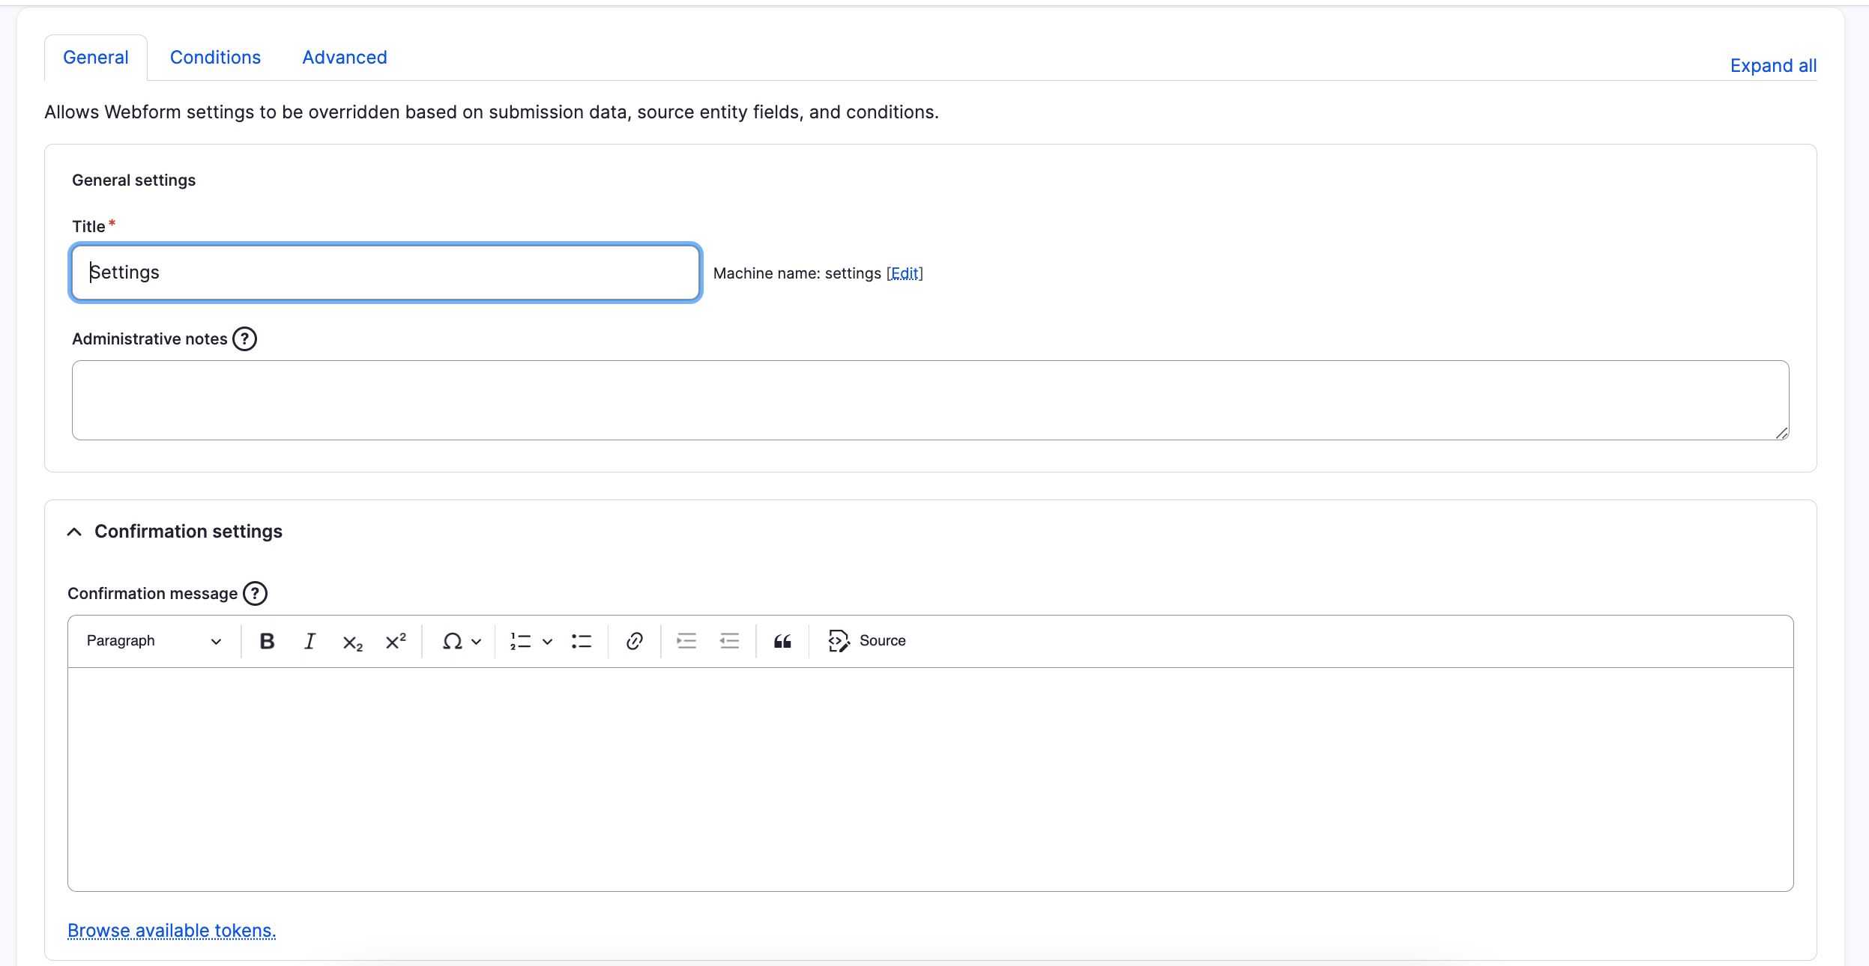This screenshot has width=1869, height=966.
Task: Insert a link with the chain icon
Action: (x=635, y=641)
